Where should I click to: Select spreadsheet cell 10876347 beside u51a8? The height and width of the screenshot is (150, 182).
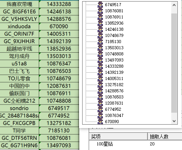point(59,63)
